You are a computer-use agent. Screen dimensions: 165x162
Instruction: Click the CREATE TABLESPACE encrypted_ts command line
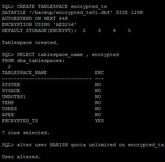pyautogui.click(x=54, y=7)
